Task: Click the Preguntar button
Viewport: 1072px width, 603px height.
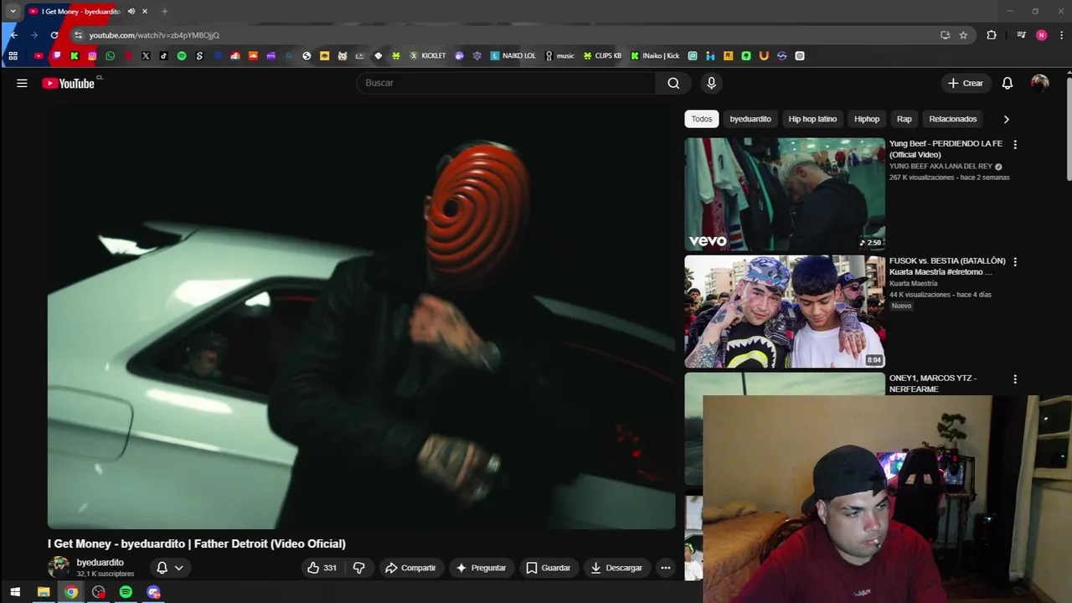Action: [x=481, y=568]
